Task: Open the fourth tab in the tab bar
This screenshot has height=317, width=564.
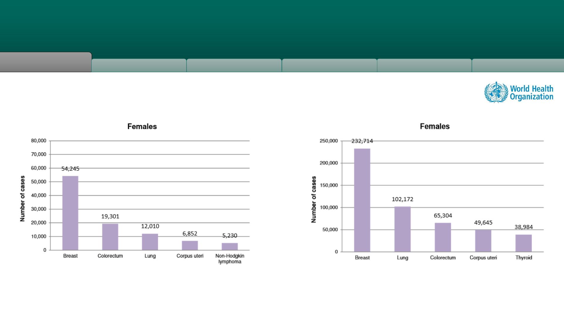Action: click(x=329, y=65)
